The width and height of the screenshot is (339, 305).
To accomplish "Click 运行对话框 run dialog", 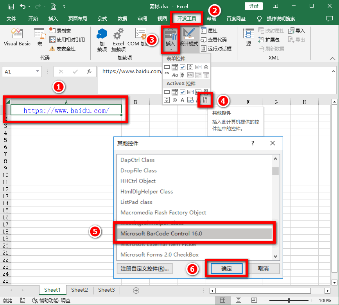I will [x=216, y=48].
